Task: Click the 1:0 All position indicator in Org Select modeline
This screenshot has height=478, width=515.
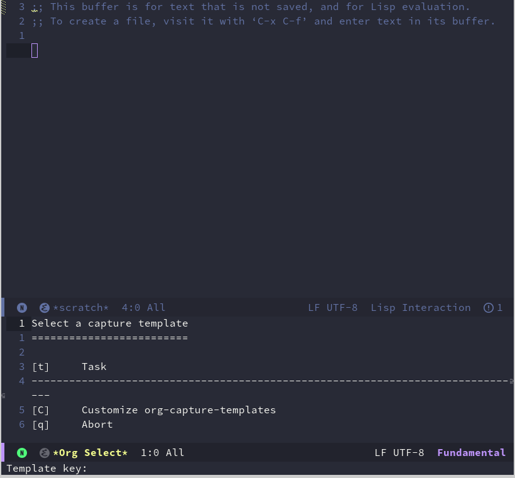Action: (x=162, y=453)
